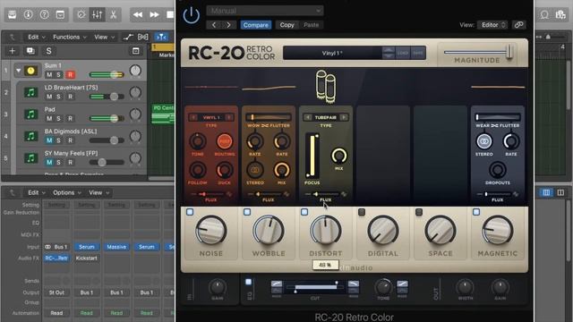Viewport: 573px width, 322px height.
Task: Open the Functions menu
Action: pyautogui.click(x=70, y=37)
